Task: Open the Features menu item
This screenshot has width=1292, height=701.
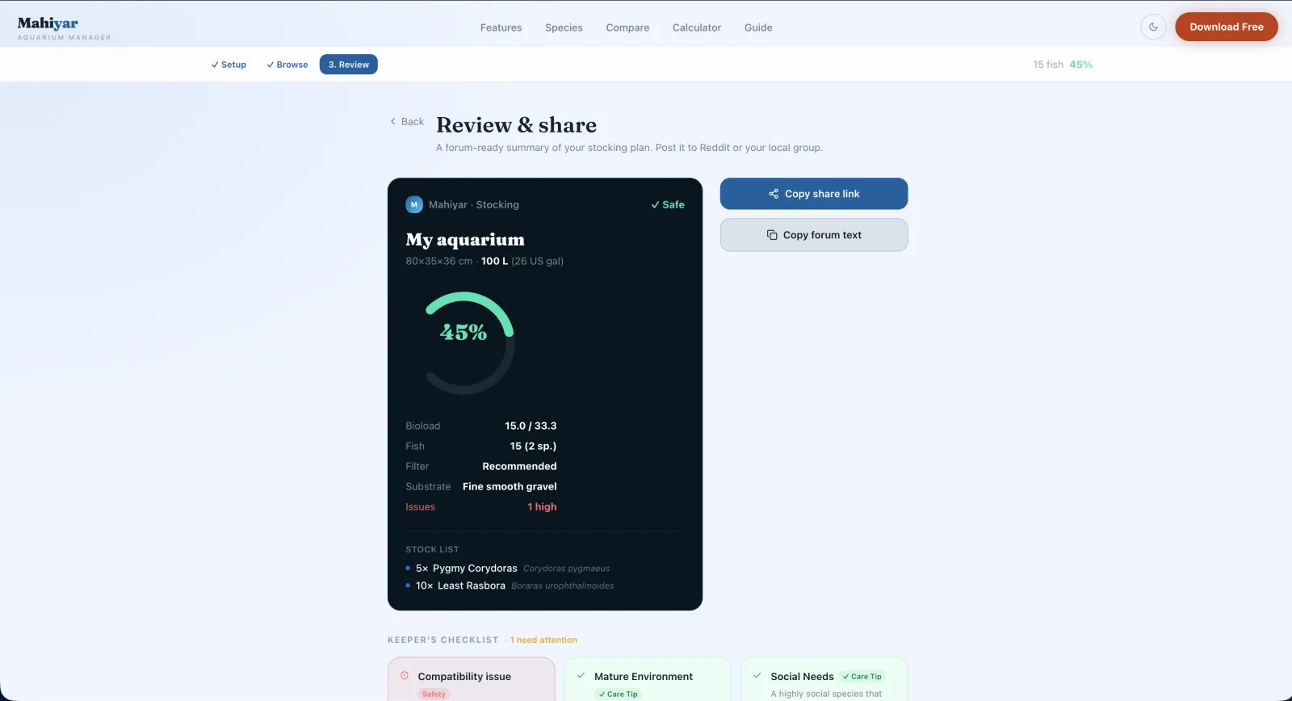Action: click(x=501, y=27)
